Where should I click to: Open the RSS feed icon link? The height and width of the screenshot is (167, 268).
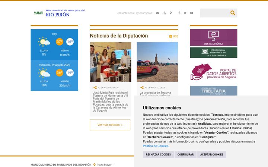click(x=174, y=36)
